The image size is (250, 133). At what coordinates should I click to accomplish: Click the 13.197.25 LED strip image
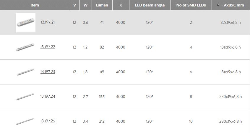(25, 122)
